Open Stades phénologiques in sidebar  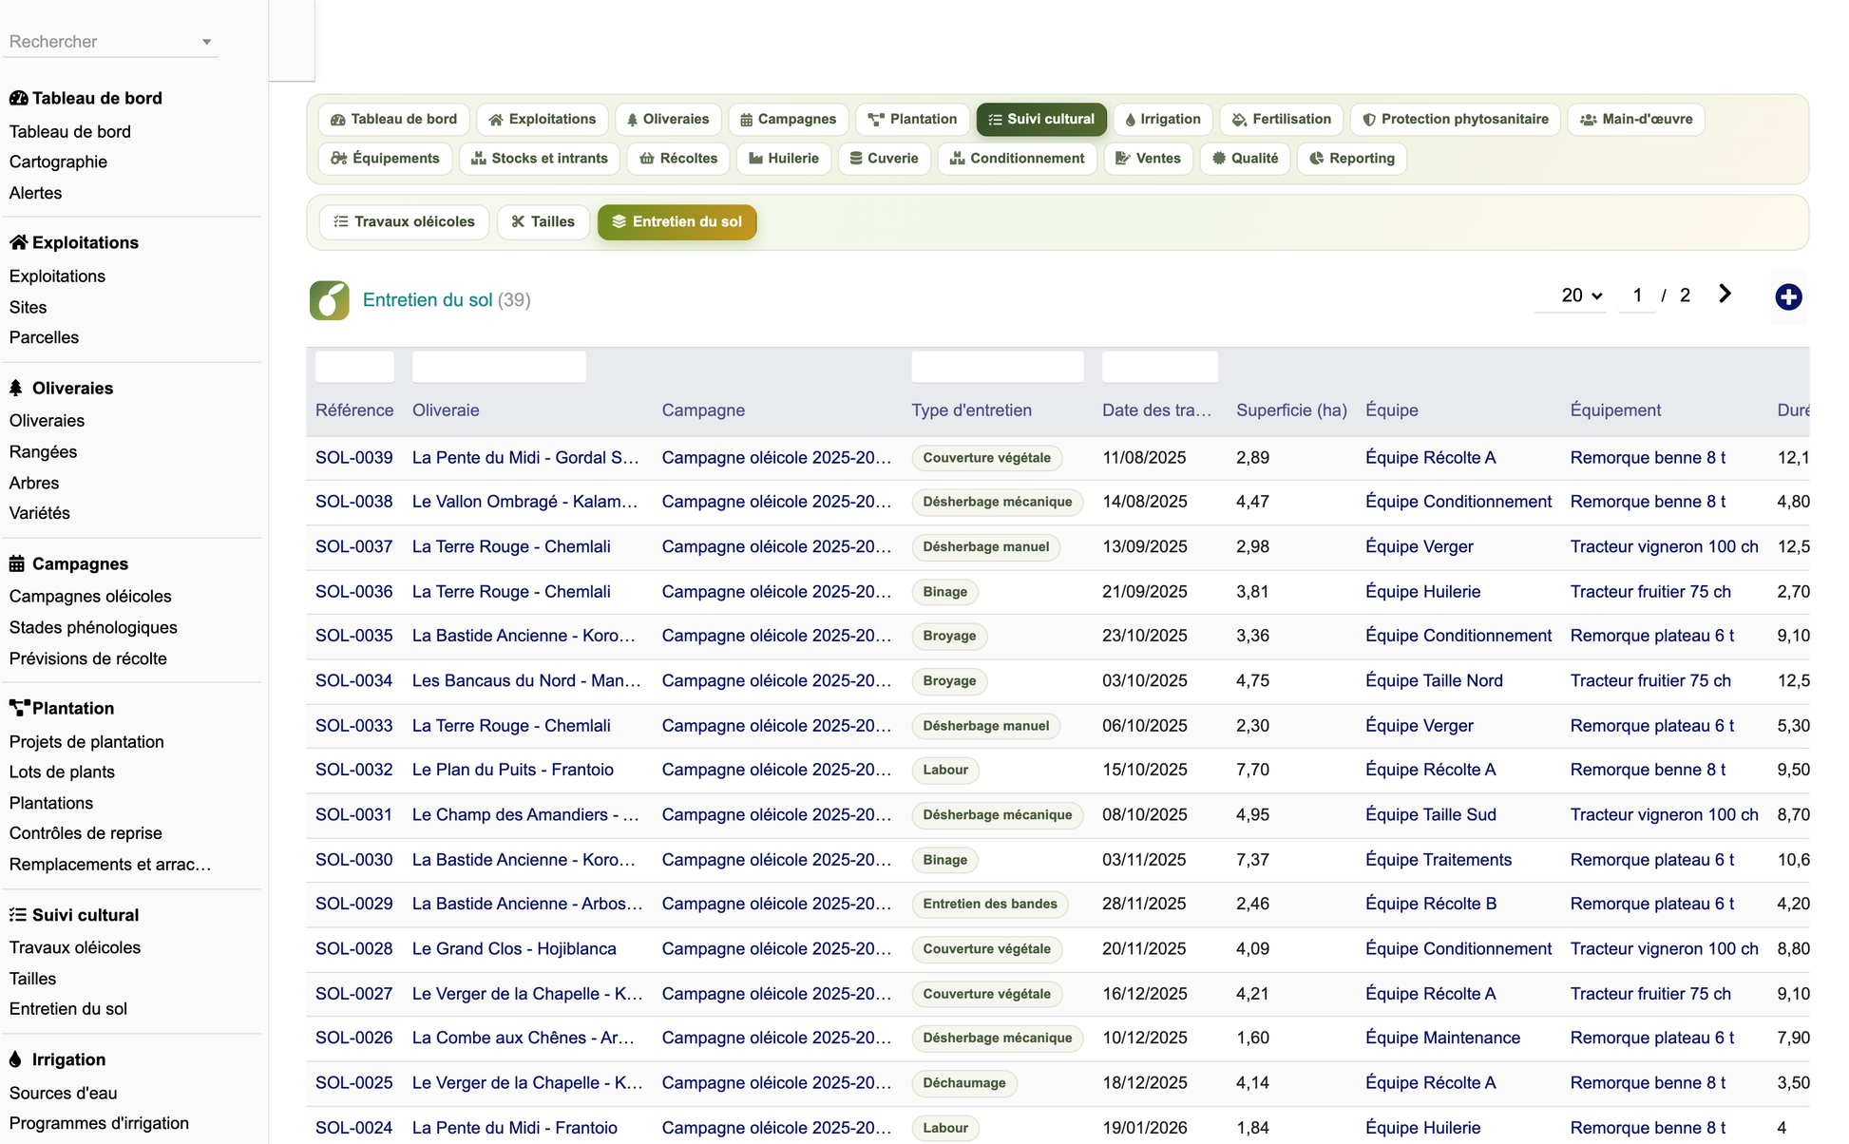pyautogui.click(x=93, y=628)
